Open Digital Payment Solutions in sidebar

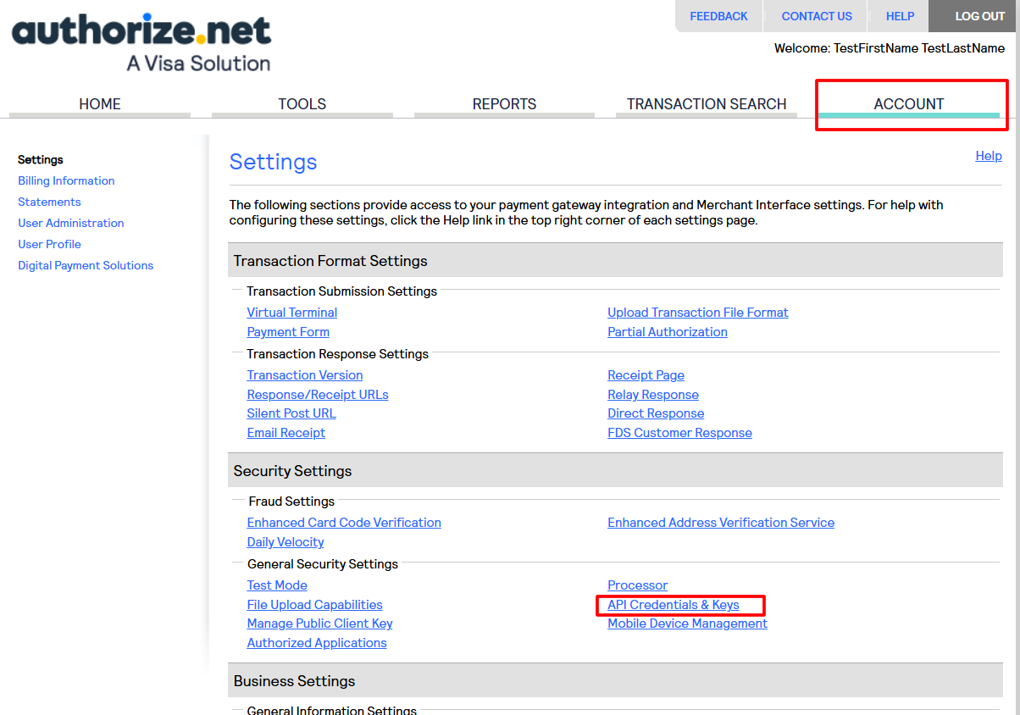pyautogui.click(x=86, y=265)
